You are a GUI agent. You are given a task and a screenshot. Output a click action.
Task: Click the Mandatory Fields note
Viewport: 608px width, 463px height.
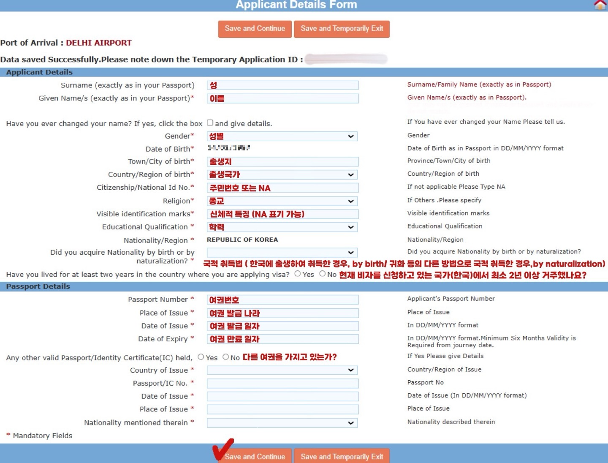(x=39, y=436)
